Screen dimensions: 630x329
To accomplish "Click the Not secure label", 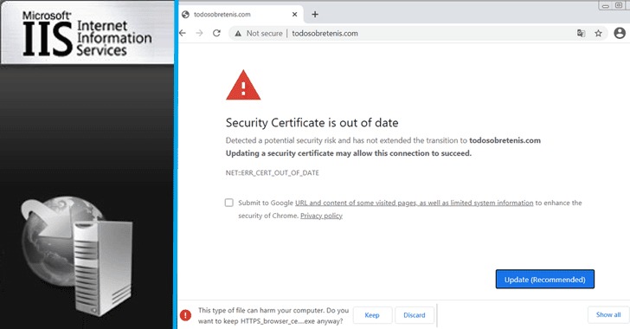I will (265, 34).
